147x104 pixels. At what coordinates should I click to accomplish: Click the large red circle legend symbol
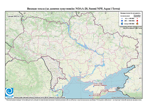[x=137, y=21]
